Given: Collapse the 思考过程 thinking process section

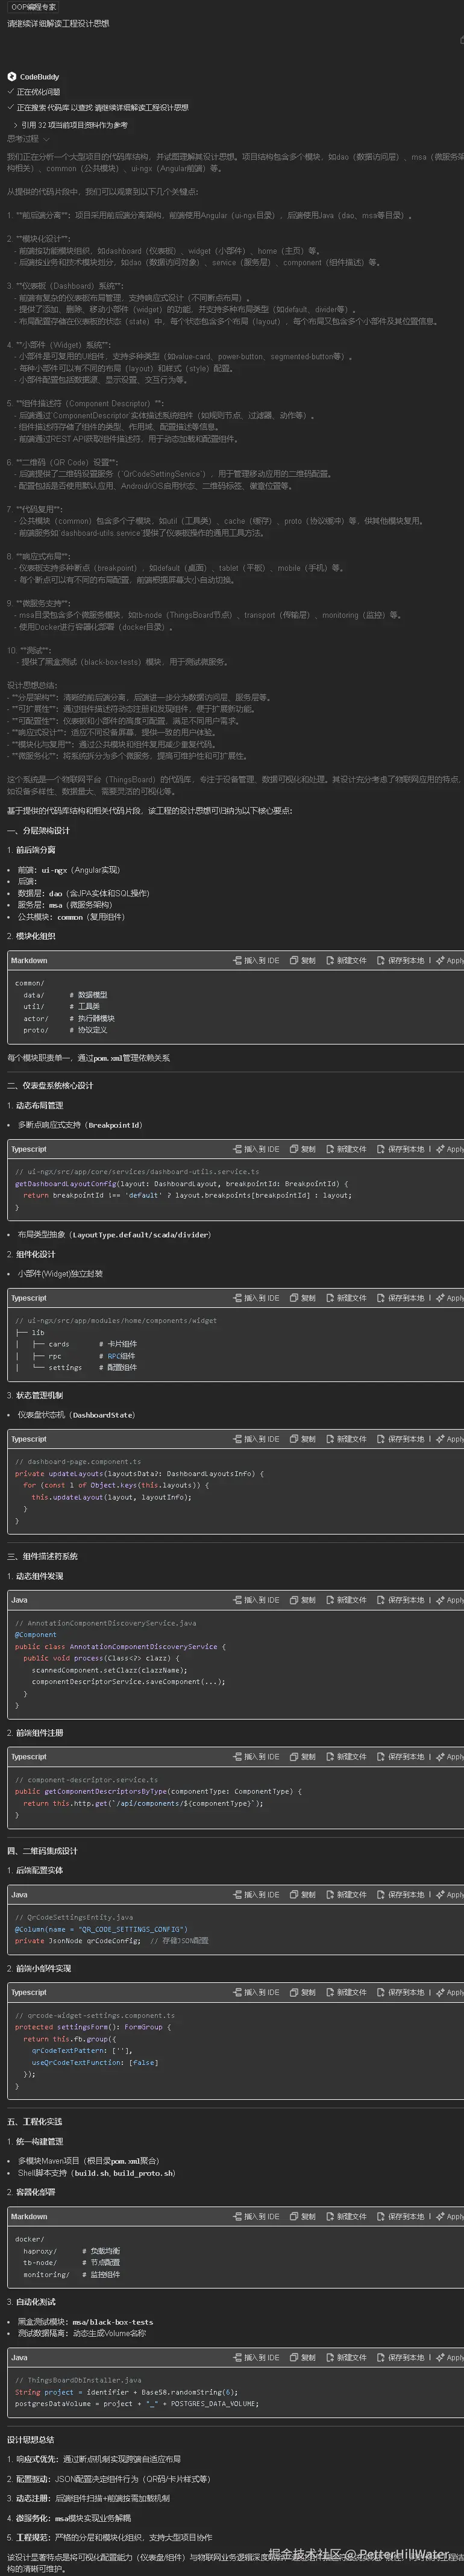Looking at the screenshot, I should tap(46, 139).
